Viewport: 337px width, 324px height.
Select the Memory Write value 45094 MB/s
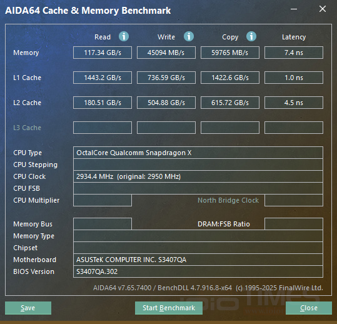coord(166,53)
